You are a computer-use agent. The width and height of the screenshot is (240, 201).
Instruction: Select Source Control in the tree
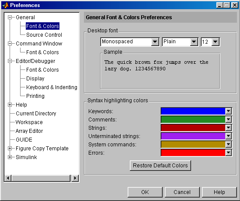(44, 35)
